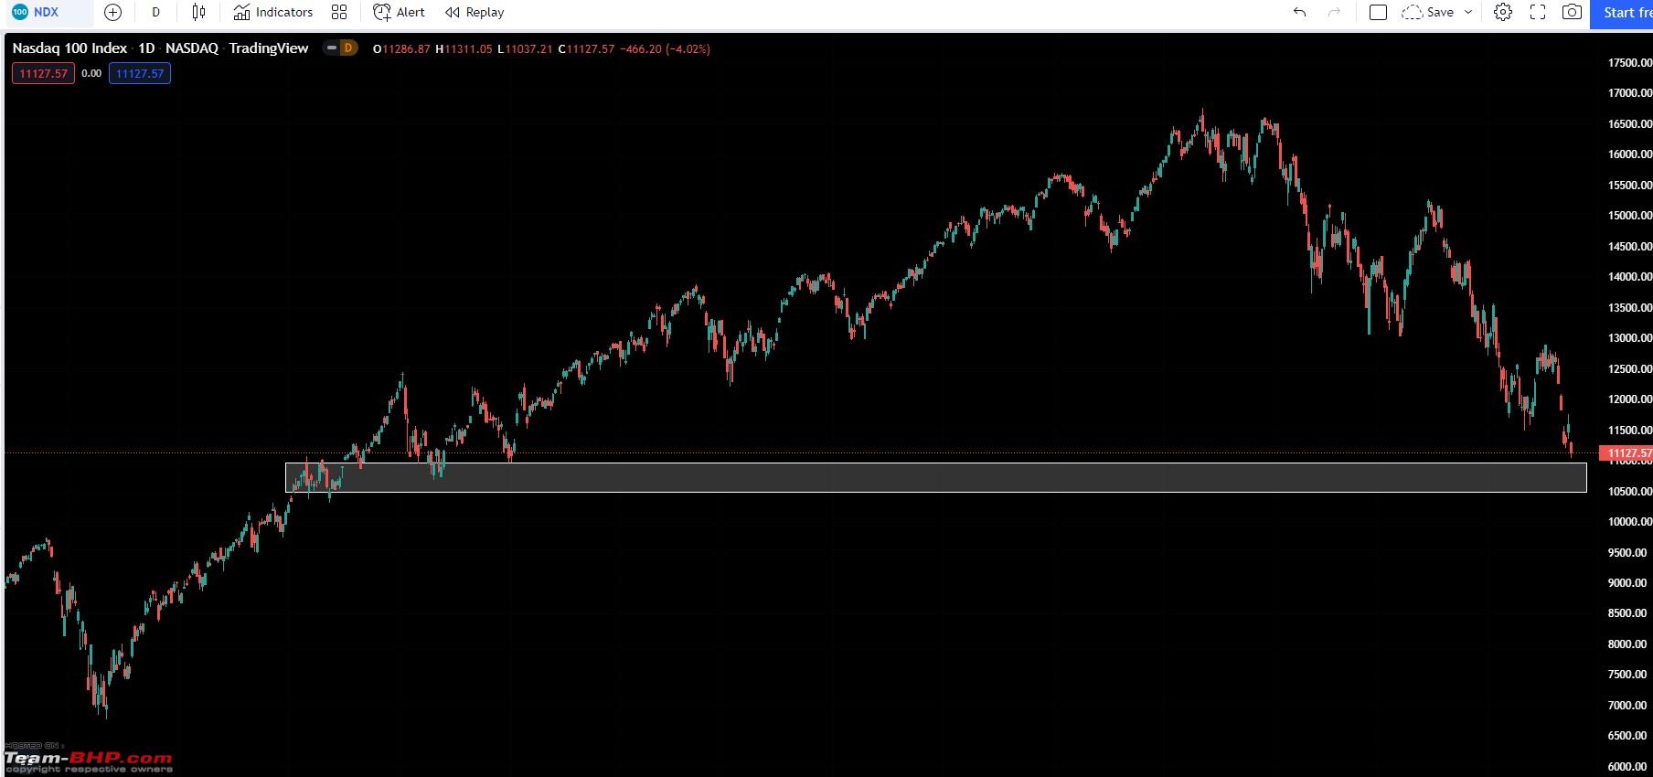The image size is (1653, 777).
Task: Click the 6000.00 price axis label
Action: (x=1629, y=767)
